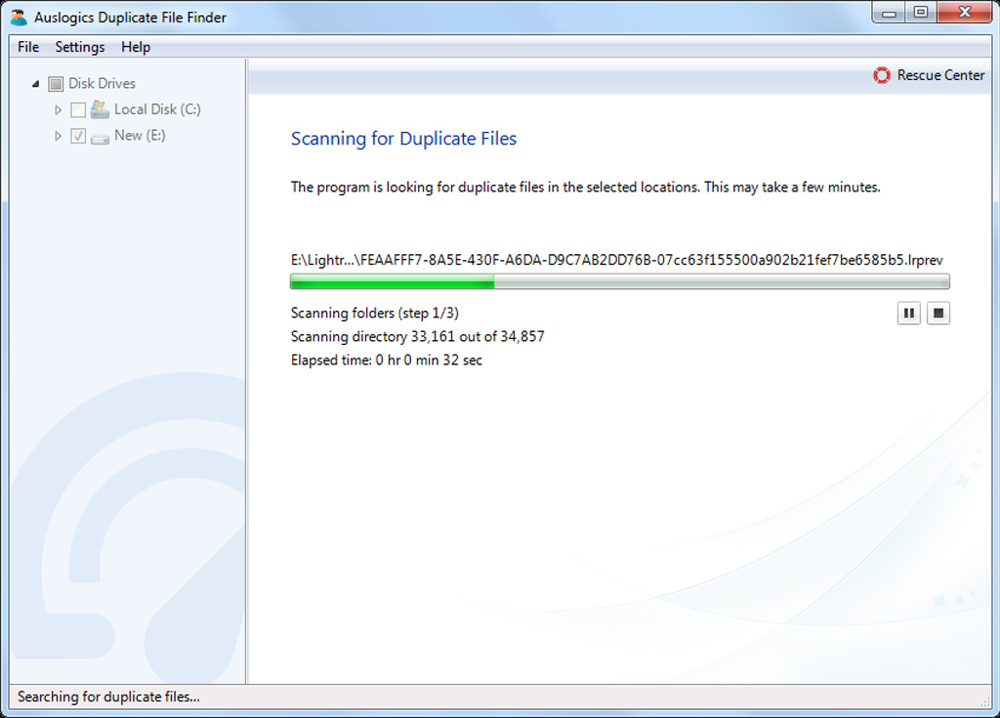Minimize the Auslogics window
Viewport: 1000px width, 718px height.
[x=889, y=13]
